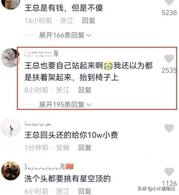Open the cat avatar profile
Image resolution: width=179 pixels, height=195 pixels.
pyautogui.click(x=11, y=58)
